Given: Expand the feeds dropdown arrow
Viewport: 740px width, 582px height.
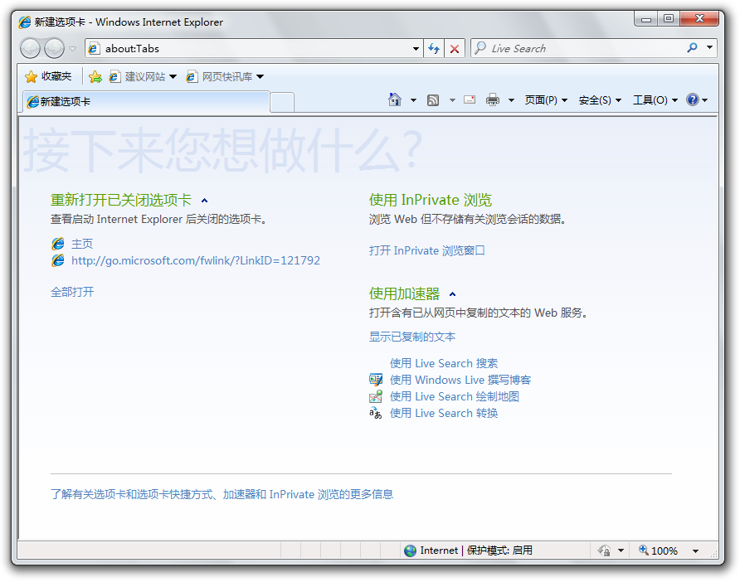Looking at the screenshot, I should [x=452, y=100].
